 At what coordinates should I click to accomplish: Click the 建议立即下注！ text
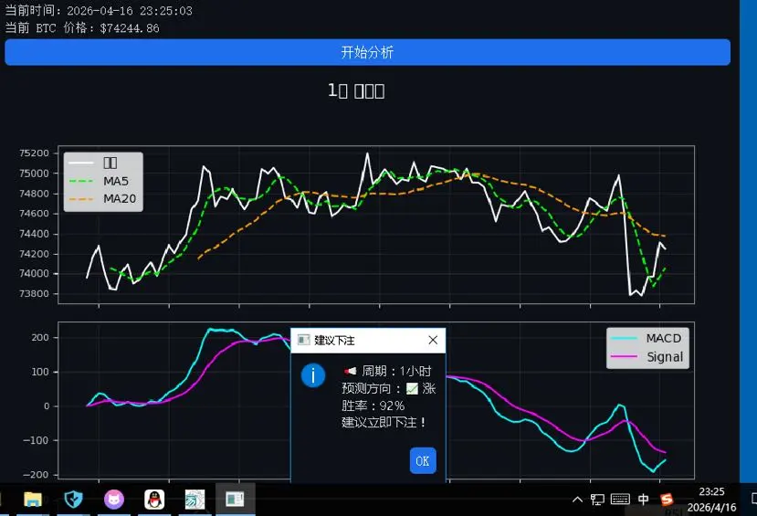(x=384, y=422)
